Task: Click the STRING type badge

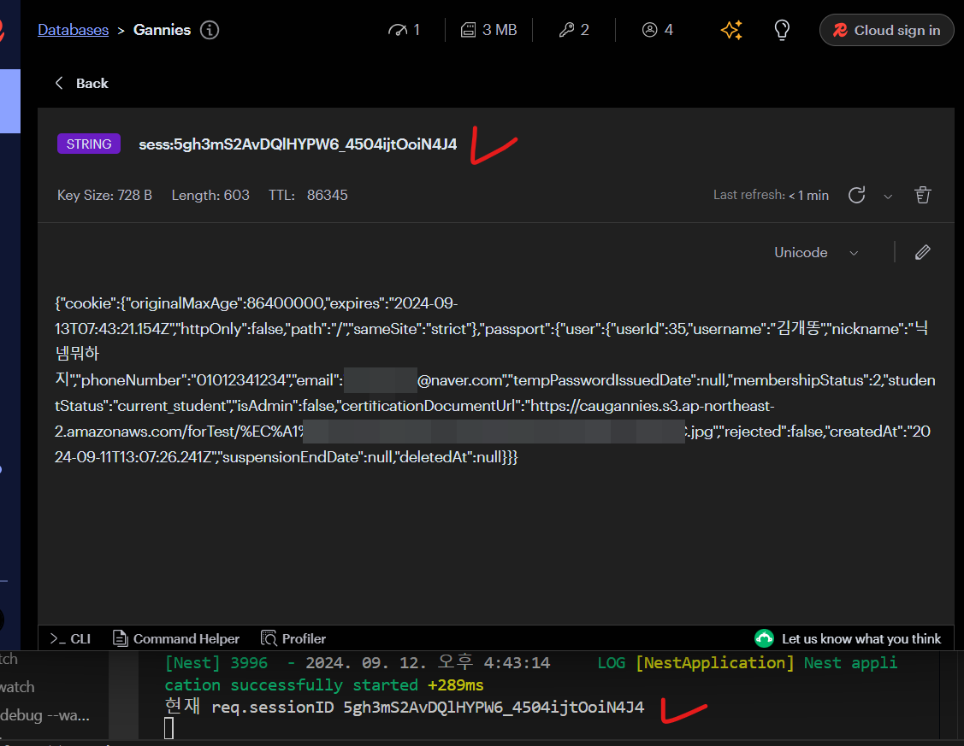Action: click(89, 144)
